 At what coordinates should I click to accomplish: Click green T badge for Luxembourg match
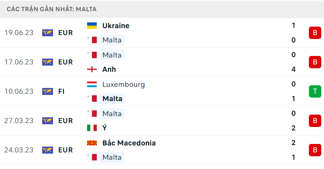[x=315, y=91]
